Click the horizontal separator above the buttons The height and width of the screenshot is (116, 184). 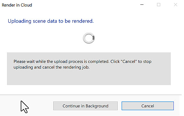pyautogui.click(x=91, y=95)
